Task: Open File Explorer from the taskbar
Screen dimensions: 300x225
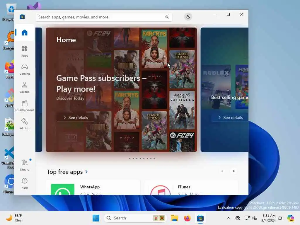Action: [x=175, y=218]
